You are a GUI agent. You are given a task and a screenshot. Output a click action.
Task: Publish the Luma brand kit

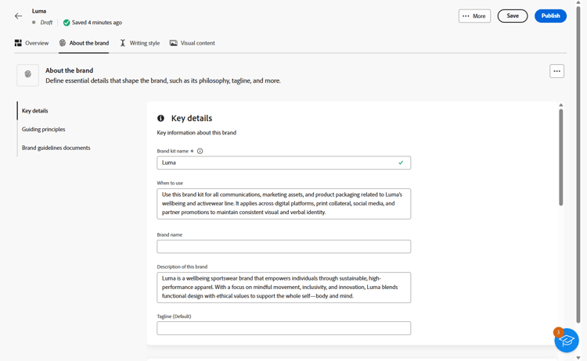point(550,16)
